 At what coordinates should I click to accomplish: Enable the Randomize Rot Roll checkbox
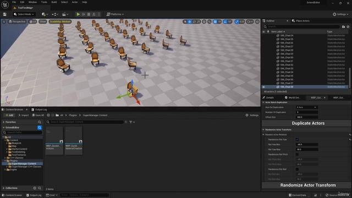click(297, 169)
